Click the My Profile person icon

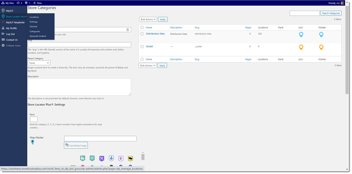3,28
